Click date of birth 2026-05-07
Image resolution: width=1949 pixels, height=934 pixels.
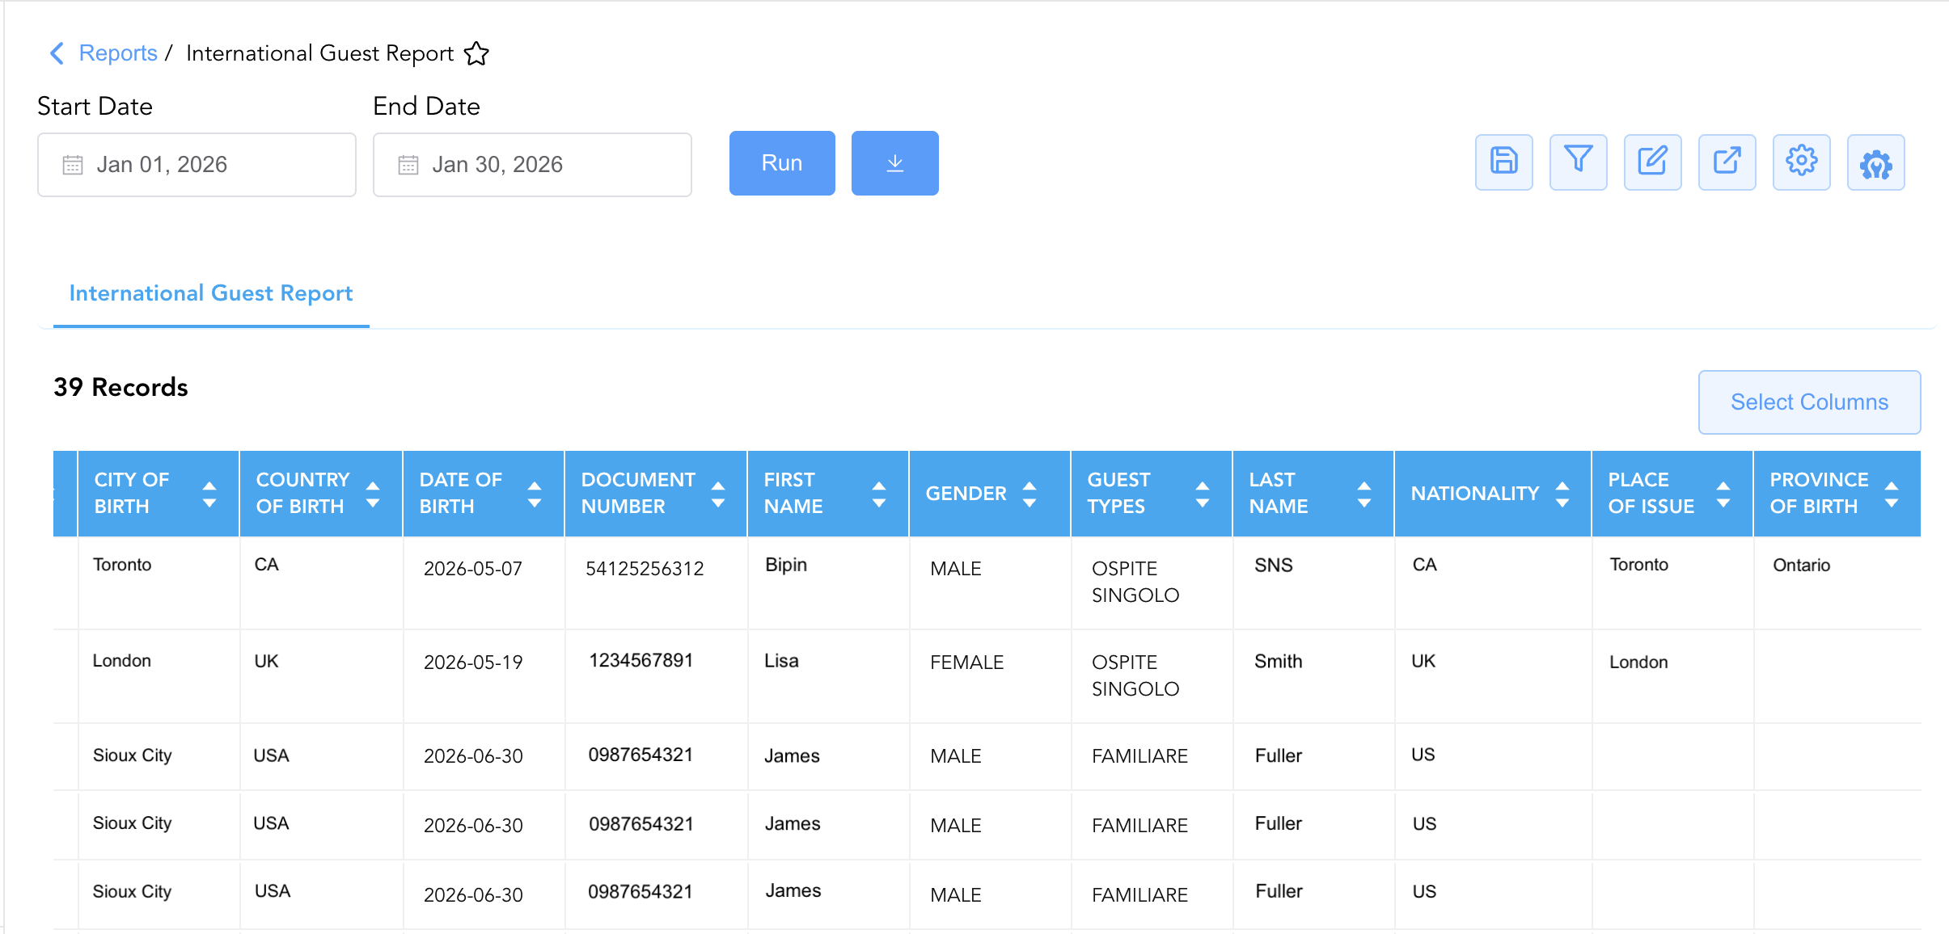(473, 569)
